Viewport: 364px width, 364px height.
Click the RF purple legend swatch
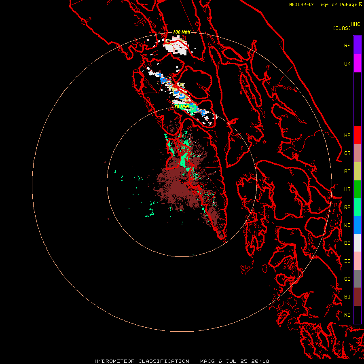pyautogui.click(x=357, y=45)
